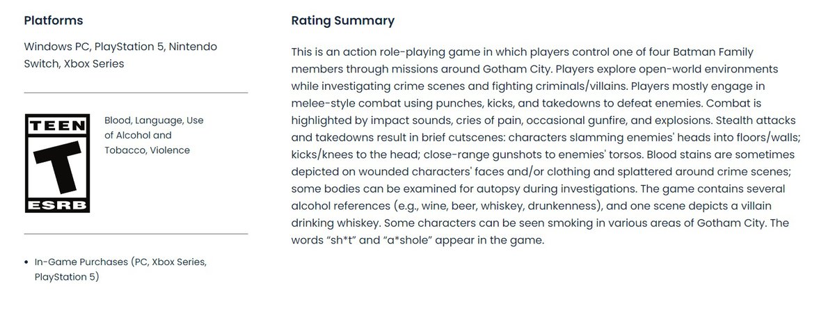835x309 pixels.
Task: Select the Rating Summary heading
Action: pos(342,21)
